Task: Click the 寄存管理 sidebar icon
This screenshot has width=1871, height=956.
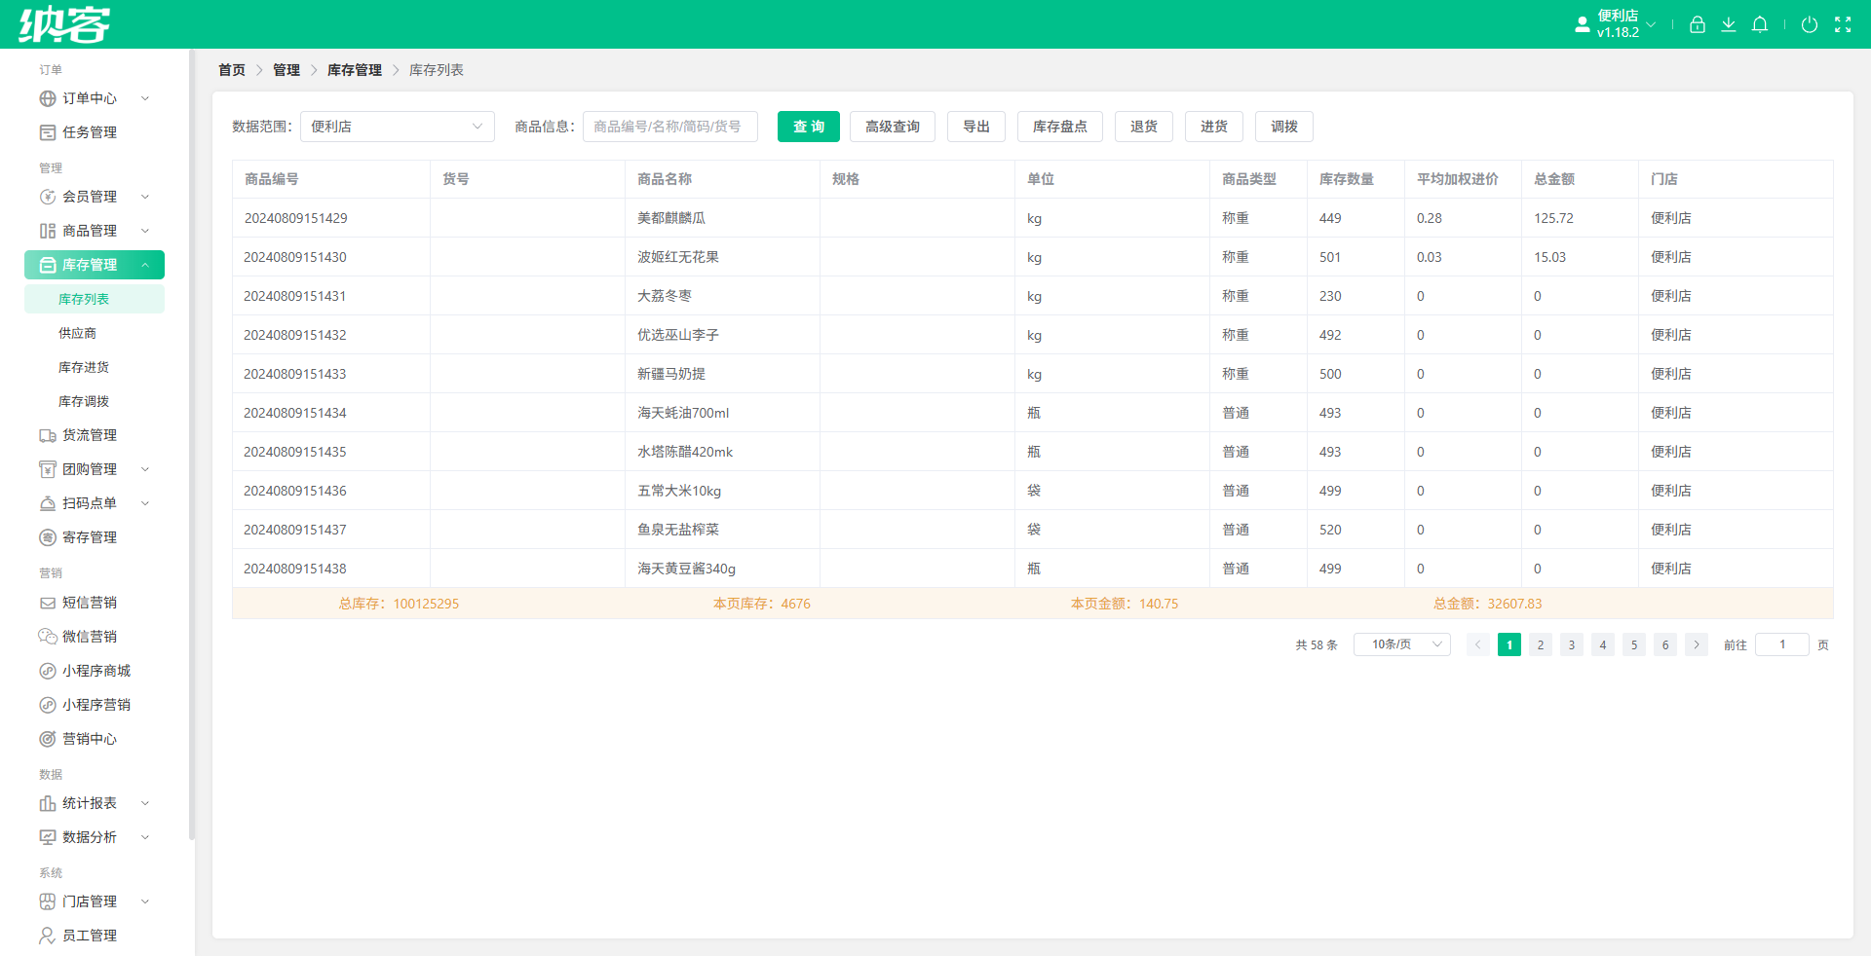Action: (x=48, y=537)
